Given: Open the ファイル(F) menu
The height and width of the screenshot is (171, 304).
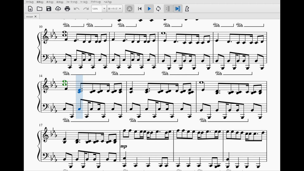Looking at the screenshot, I should coord(29,2).
